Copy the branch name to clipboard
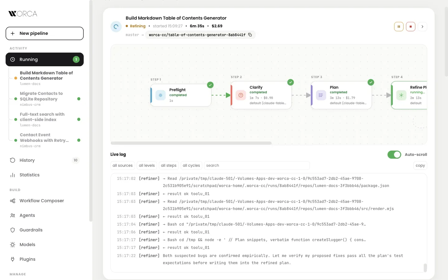This screenshot has height=280, width=448. [250, 35]
